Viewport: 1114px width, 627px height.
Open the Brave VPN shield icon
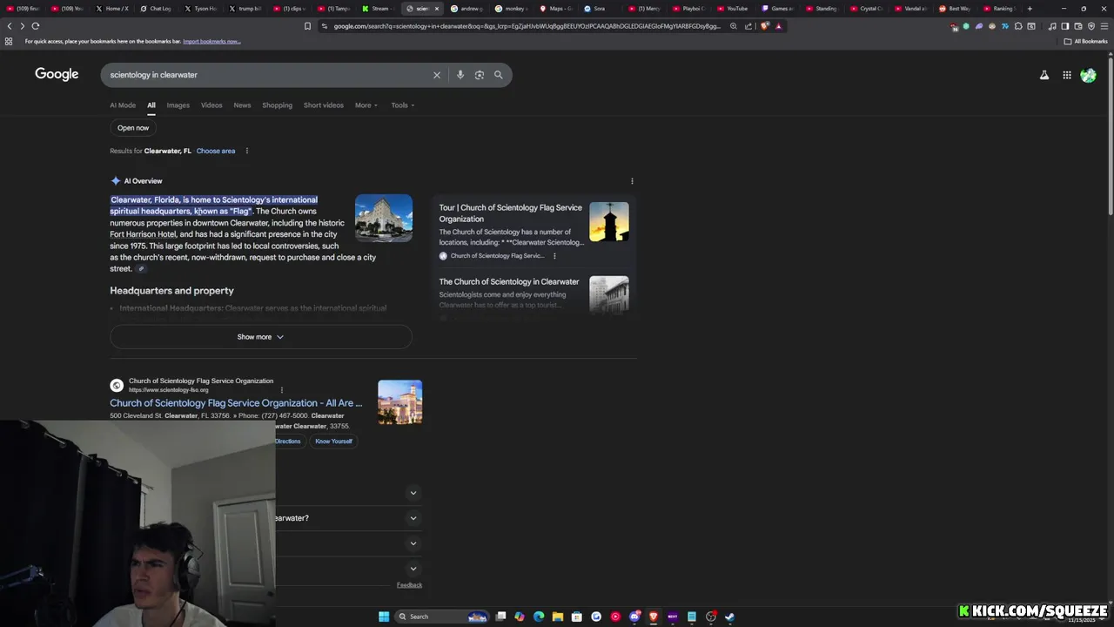pos(1091,26)
